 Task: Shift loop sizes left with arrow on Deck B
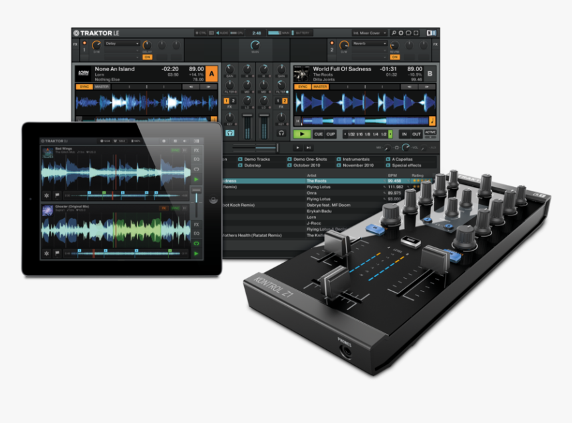pos(345,134)
